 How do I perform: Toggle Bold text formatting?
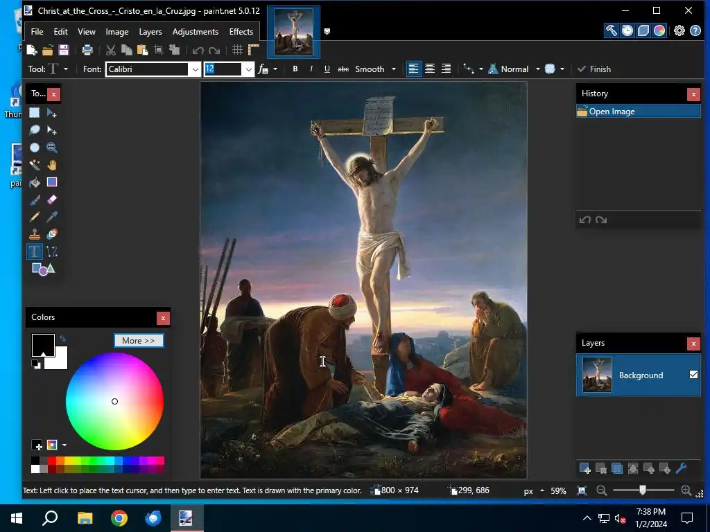tap(295, 69)
